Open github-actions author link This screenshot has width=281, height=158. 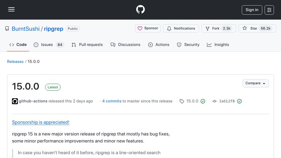pos(33,101)
